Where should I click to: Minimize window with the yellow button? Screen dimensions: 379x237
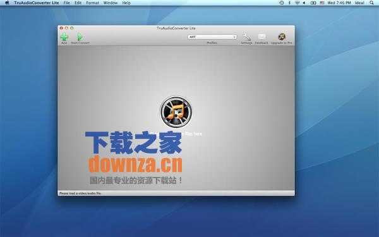coord(67,28)
